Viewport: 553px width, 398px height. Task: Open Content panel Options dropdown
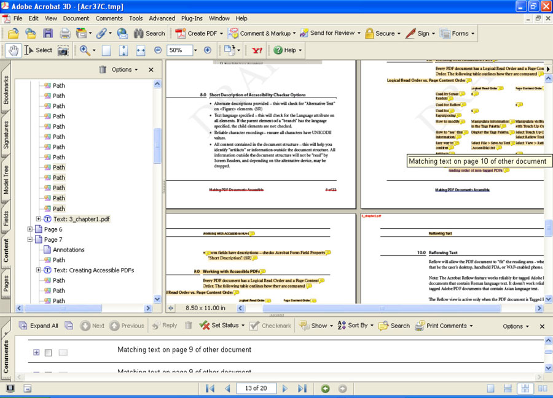click(x=125, y=69)
